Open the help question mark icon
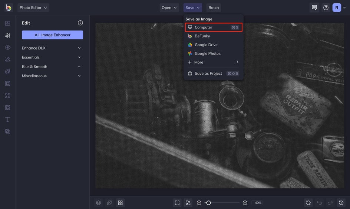The height and width of the screenshot is (209, 350). (326, 7)
